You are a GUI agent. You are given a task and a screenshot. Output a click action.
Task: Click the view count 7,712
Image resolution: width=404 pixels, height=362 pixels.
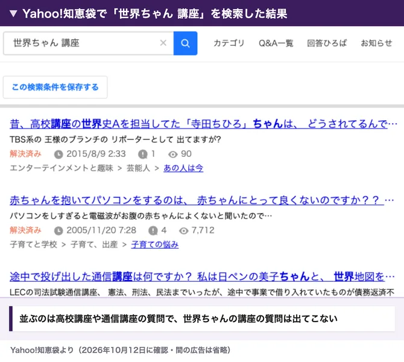(203, 230)
